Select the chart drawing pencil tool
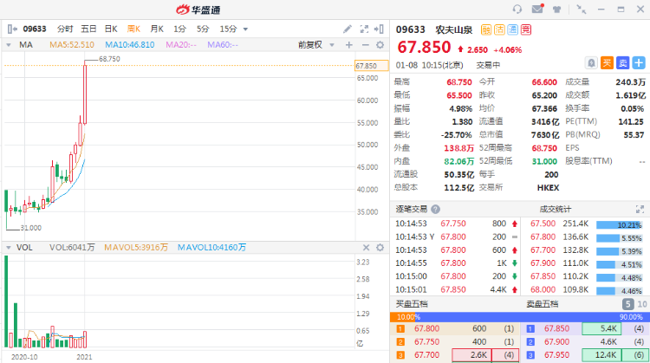 click(348, 29)
